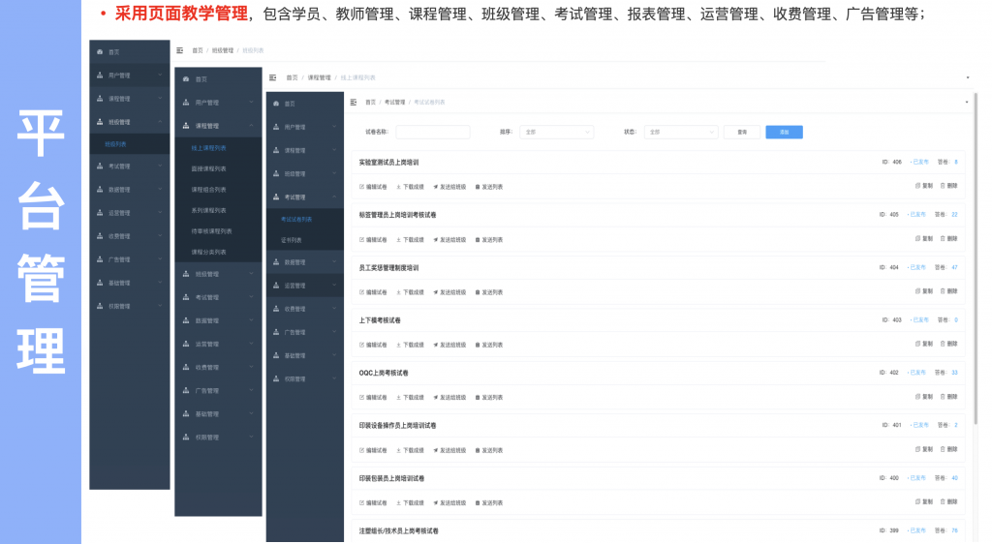992x544 pixels.
Task: Click the 发送列表 icon for 上下模考核试卷
Action: pos(478,345)
